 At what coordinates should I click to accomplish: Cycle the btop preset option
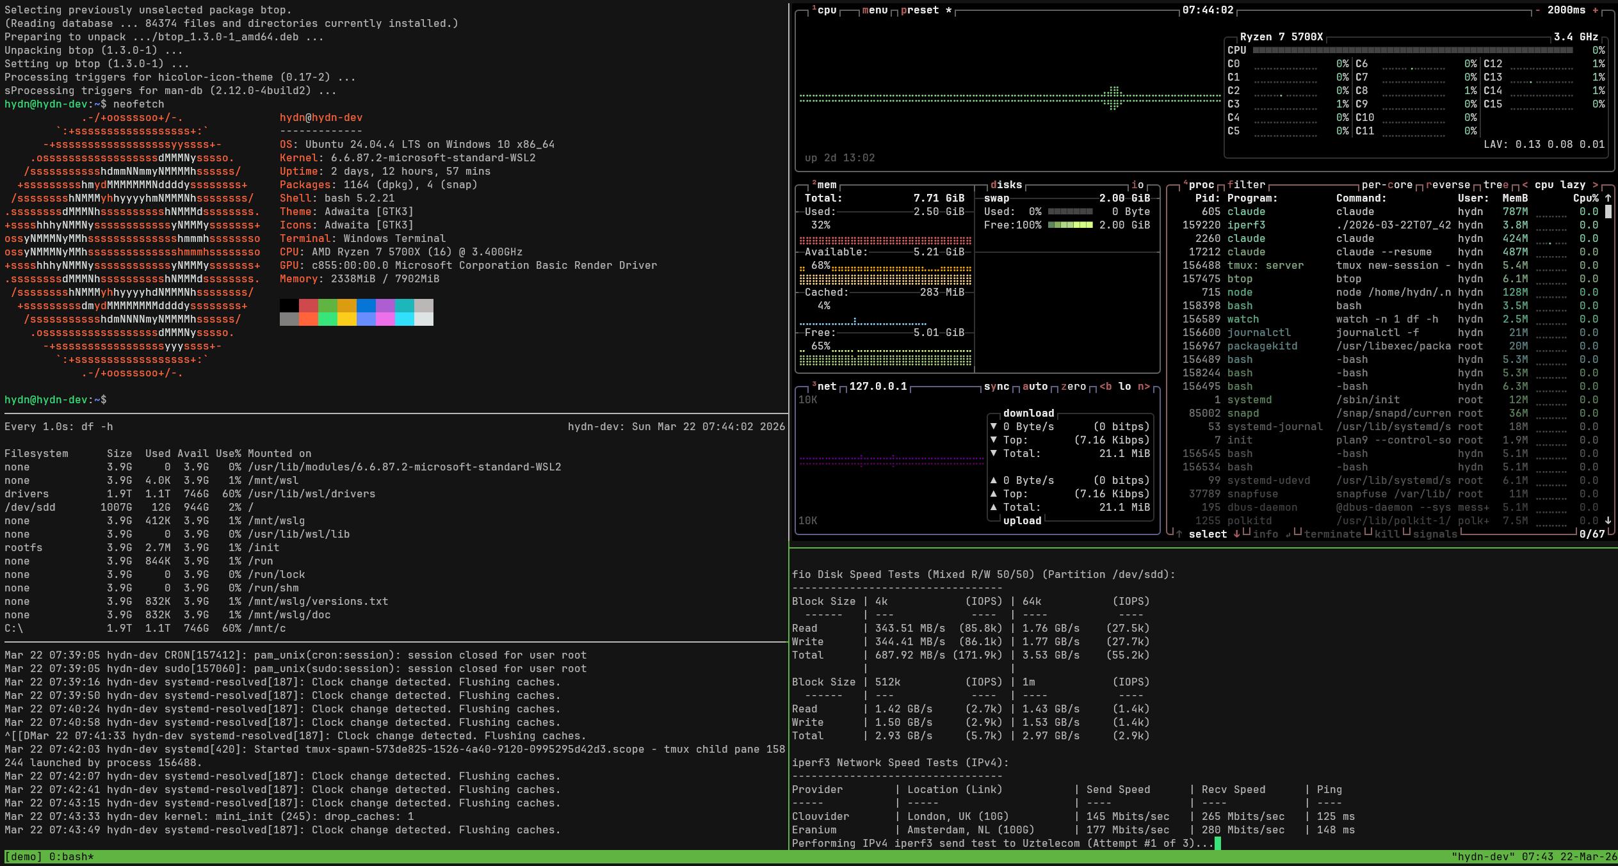point(926,10)
